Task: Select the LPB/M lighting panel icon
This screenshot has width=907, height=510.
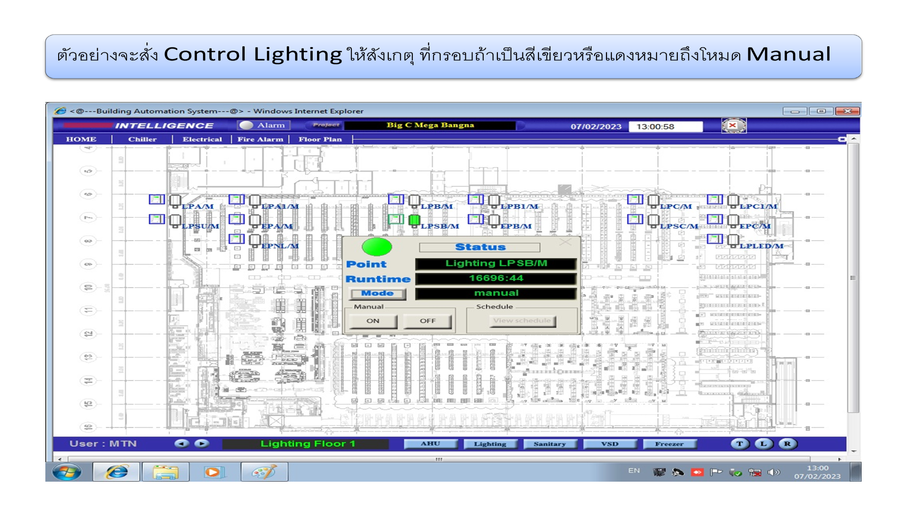Action: 414,201
